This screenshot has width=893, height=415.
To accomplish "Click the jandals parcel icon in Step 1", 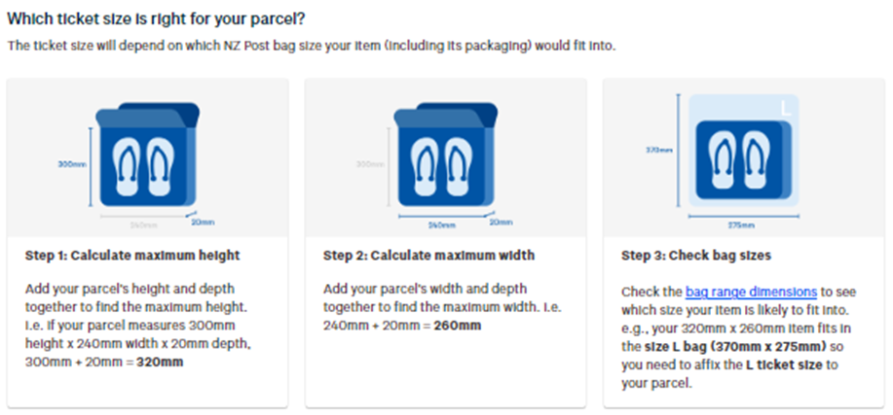I will tap(147, 158).
